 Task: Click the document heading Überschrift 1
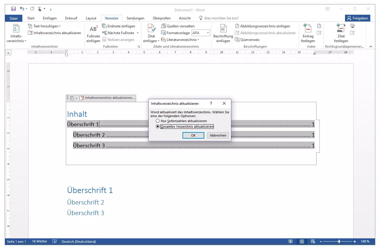(x=90, y=190)
